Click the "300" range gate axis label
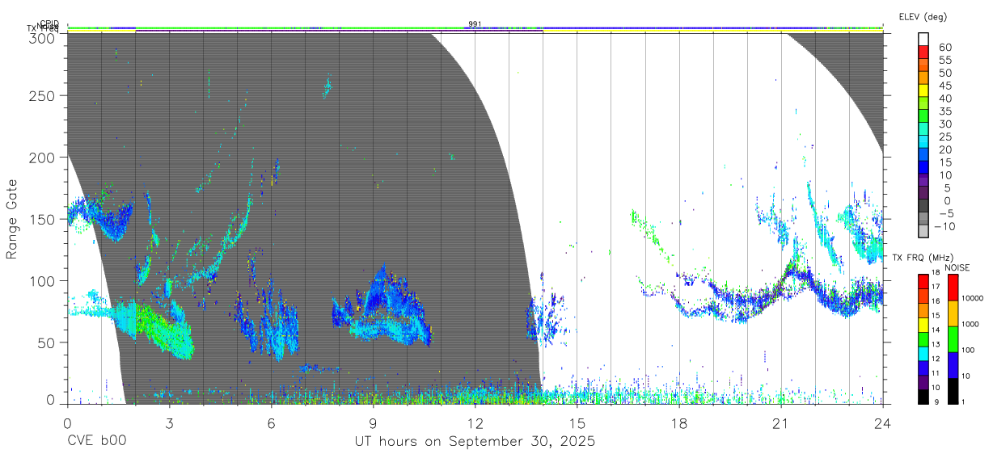Viewport: 993px width, 458px height. (x=42, y=37)
